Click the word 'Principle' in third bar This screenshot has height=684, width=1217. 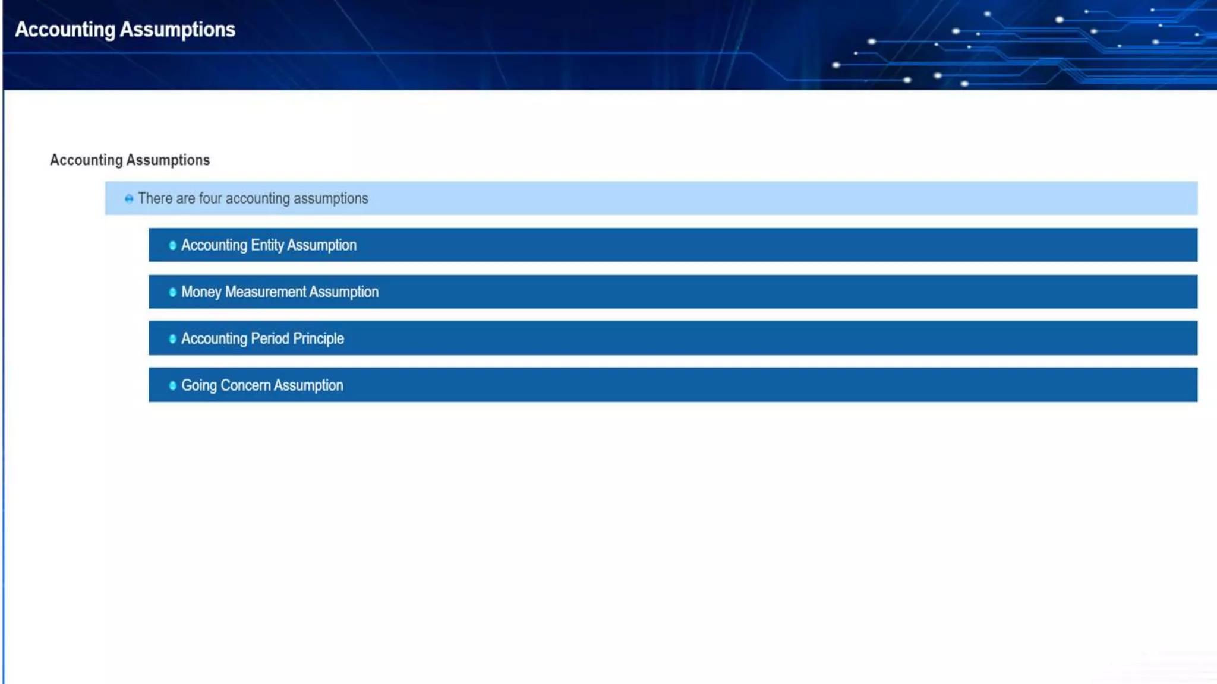click(318, 338)
